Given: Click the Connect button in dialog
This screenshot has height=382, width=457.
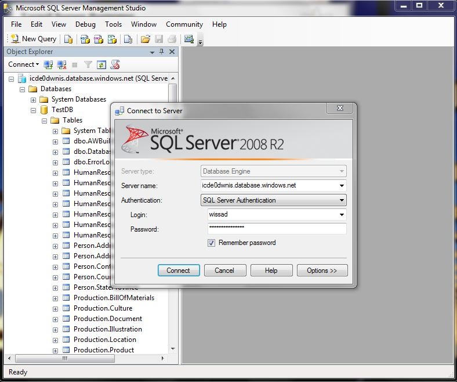Looking at the screenshot, I should 179,270.
